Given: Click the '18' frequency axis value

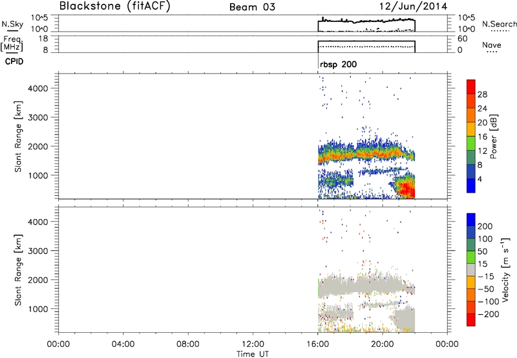Looking at the screenshot, I should (43, 39).
